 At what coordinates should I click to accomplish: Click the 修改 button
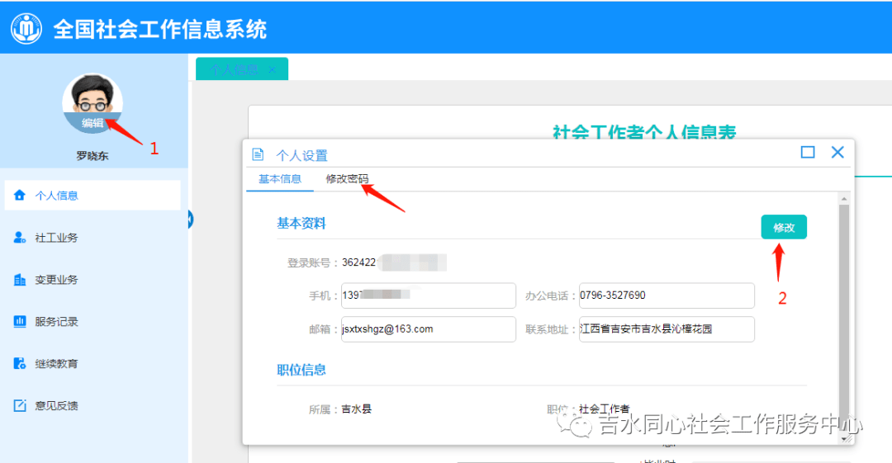tap(784, 228)
